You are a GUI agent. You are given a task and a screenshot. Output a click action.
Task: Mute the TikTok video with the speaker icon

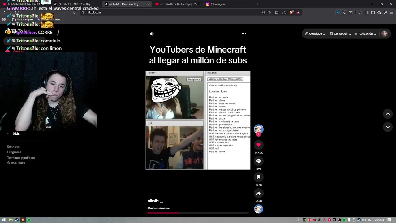(152, 34)
